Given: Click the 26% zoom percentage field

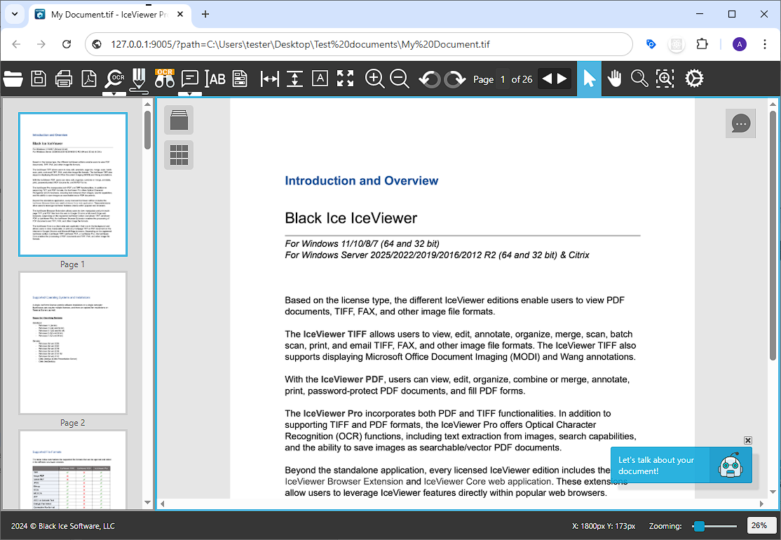Looking at the screenshot, I should pos(761,525).
